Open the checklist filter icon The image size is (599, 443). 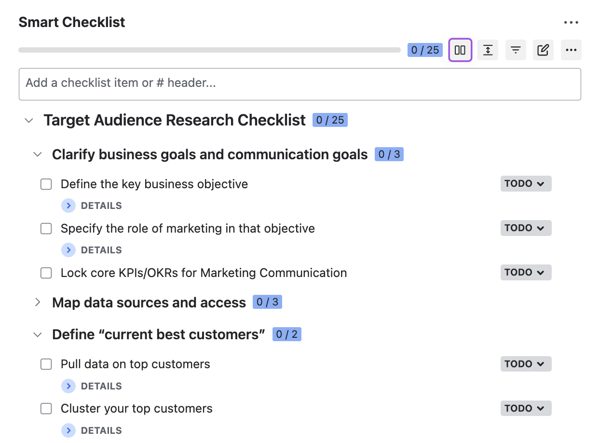point(516,50)
